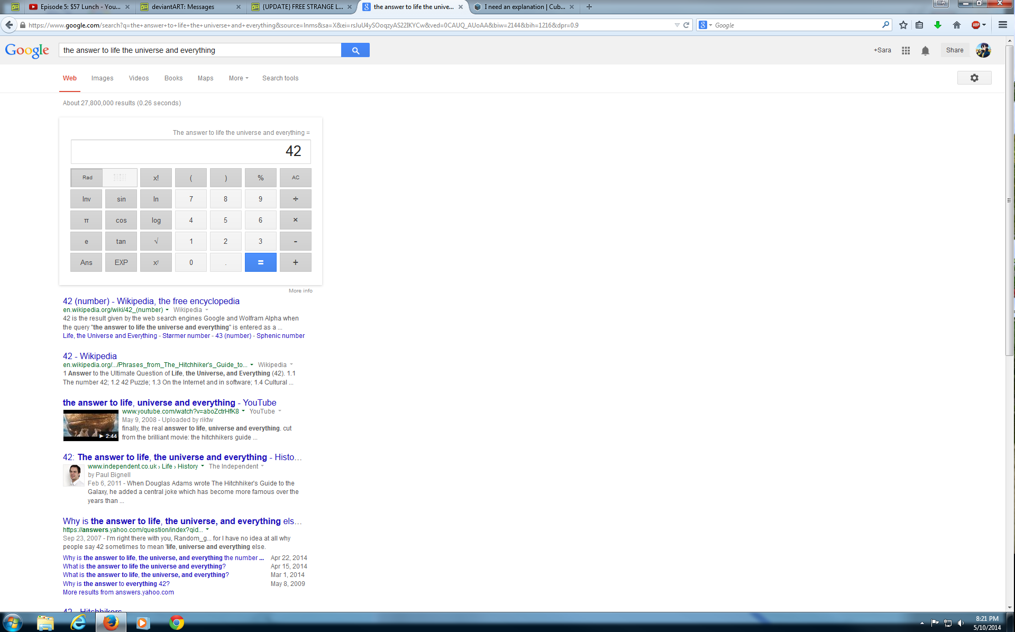Screen dimensions: 1015x632
Task: Click the taskbar clock showing 8:21 PM
Action: tap(987, 623)
